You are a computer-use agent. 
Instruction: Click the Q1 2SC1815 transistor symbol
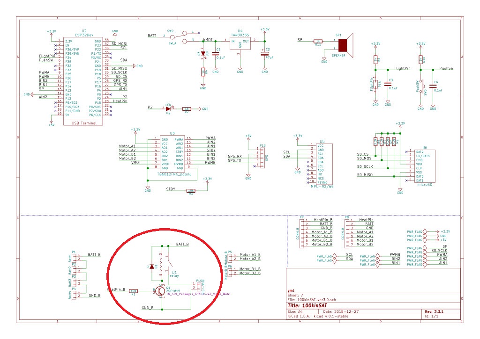click(x=160, y=291)
